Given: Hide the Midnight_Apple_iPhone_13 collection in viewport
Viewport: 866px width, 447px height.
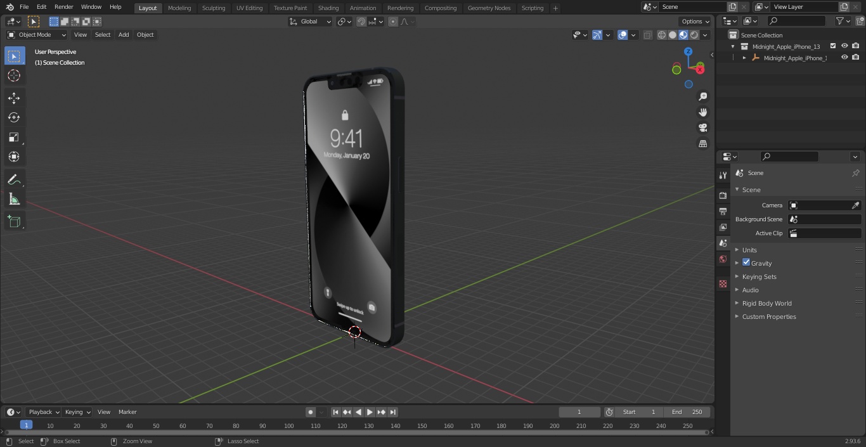Looking at the screenshot, I should 844,46.
